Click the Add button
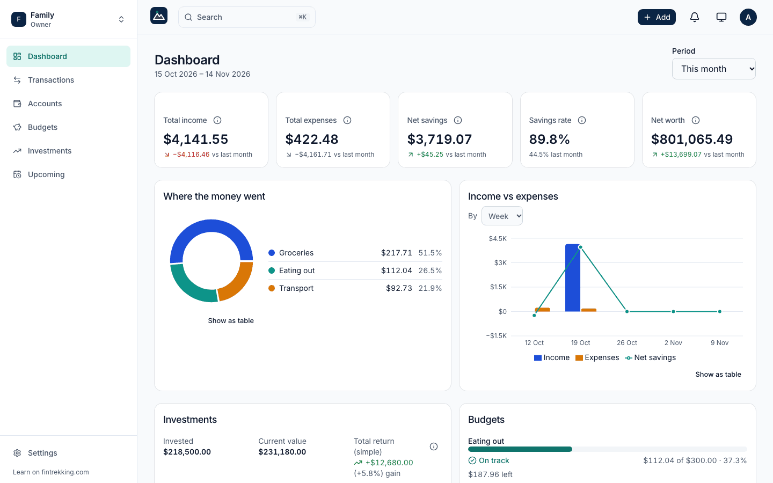The width and height of the screenshot is (773, 483). (x=657, y=17)
